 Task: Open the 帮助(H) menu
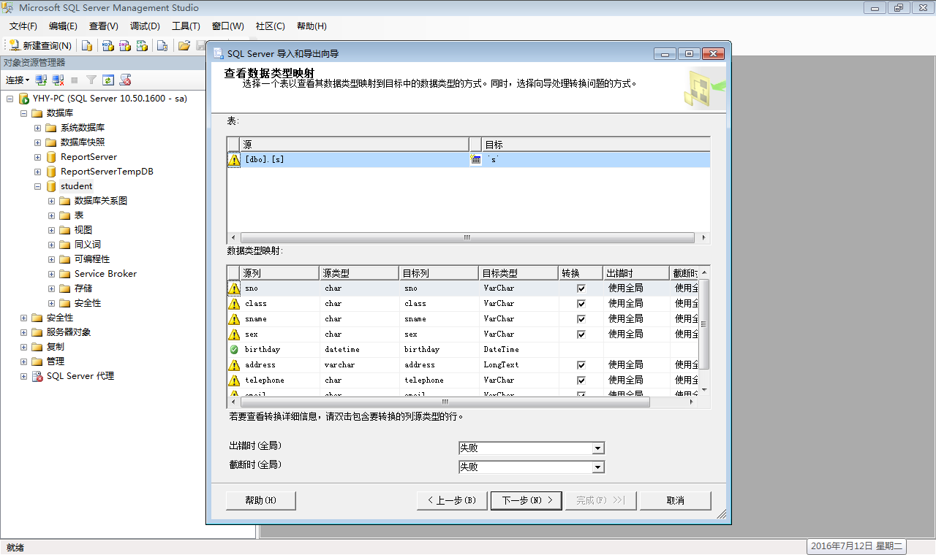[x=312, y=26]
